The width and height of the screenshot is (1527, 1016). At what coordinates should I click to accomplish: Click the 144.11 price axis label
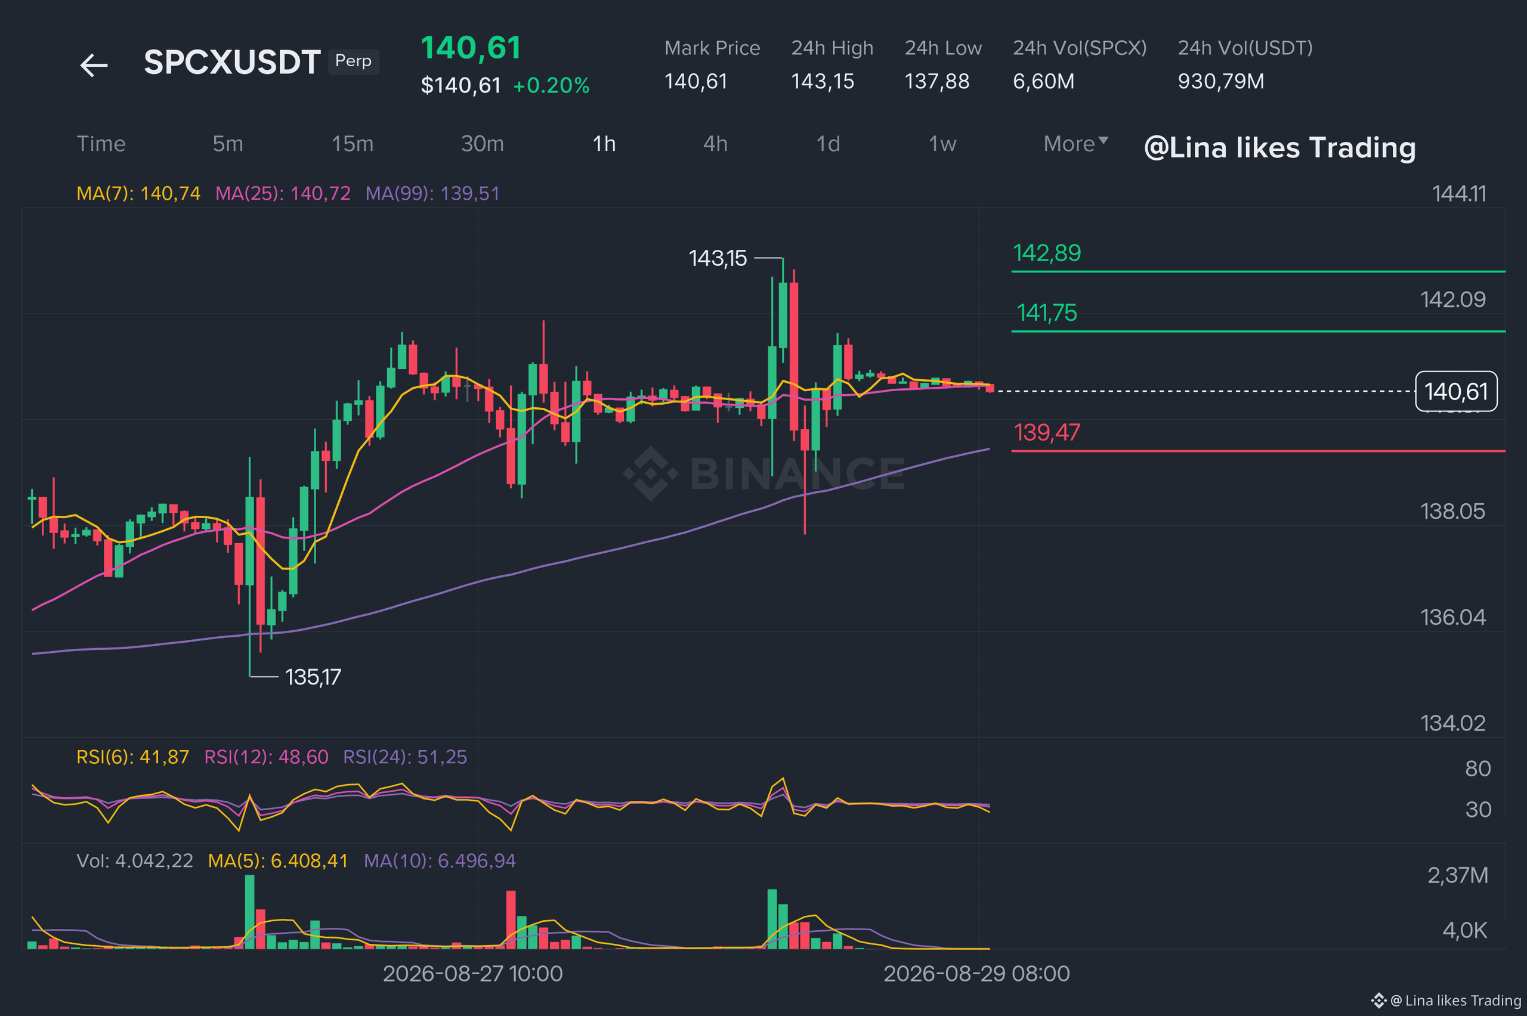(x=1459, y=194)
